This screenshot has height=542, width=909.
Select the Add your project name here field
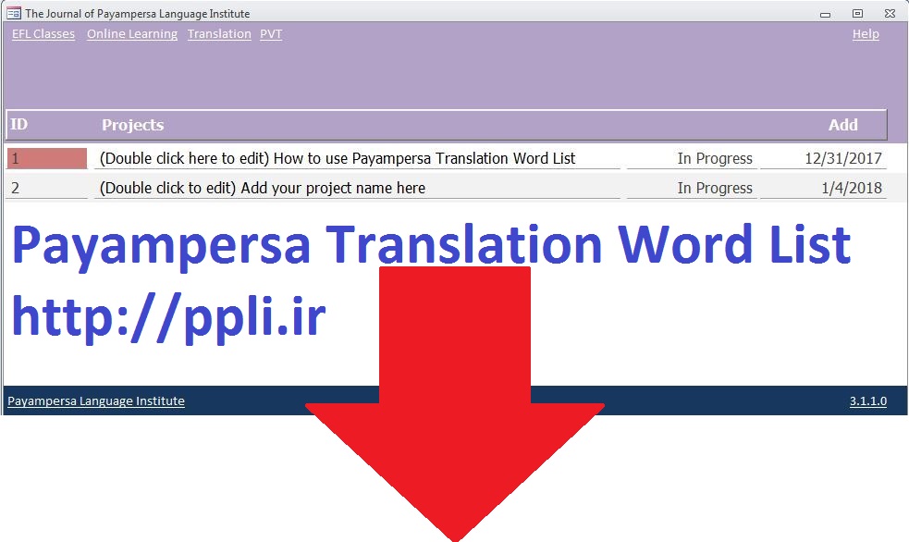[357, 188]
